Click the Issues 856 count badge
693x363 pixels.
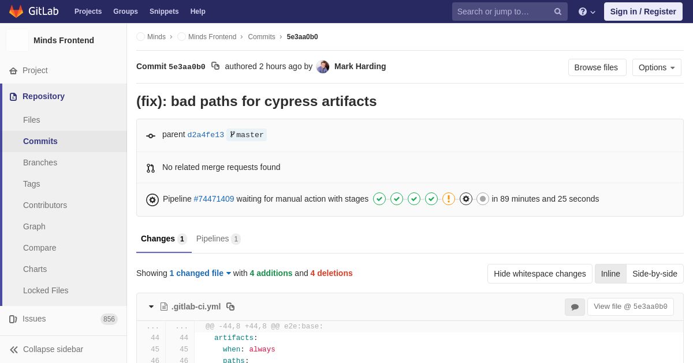109,319
